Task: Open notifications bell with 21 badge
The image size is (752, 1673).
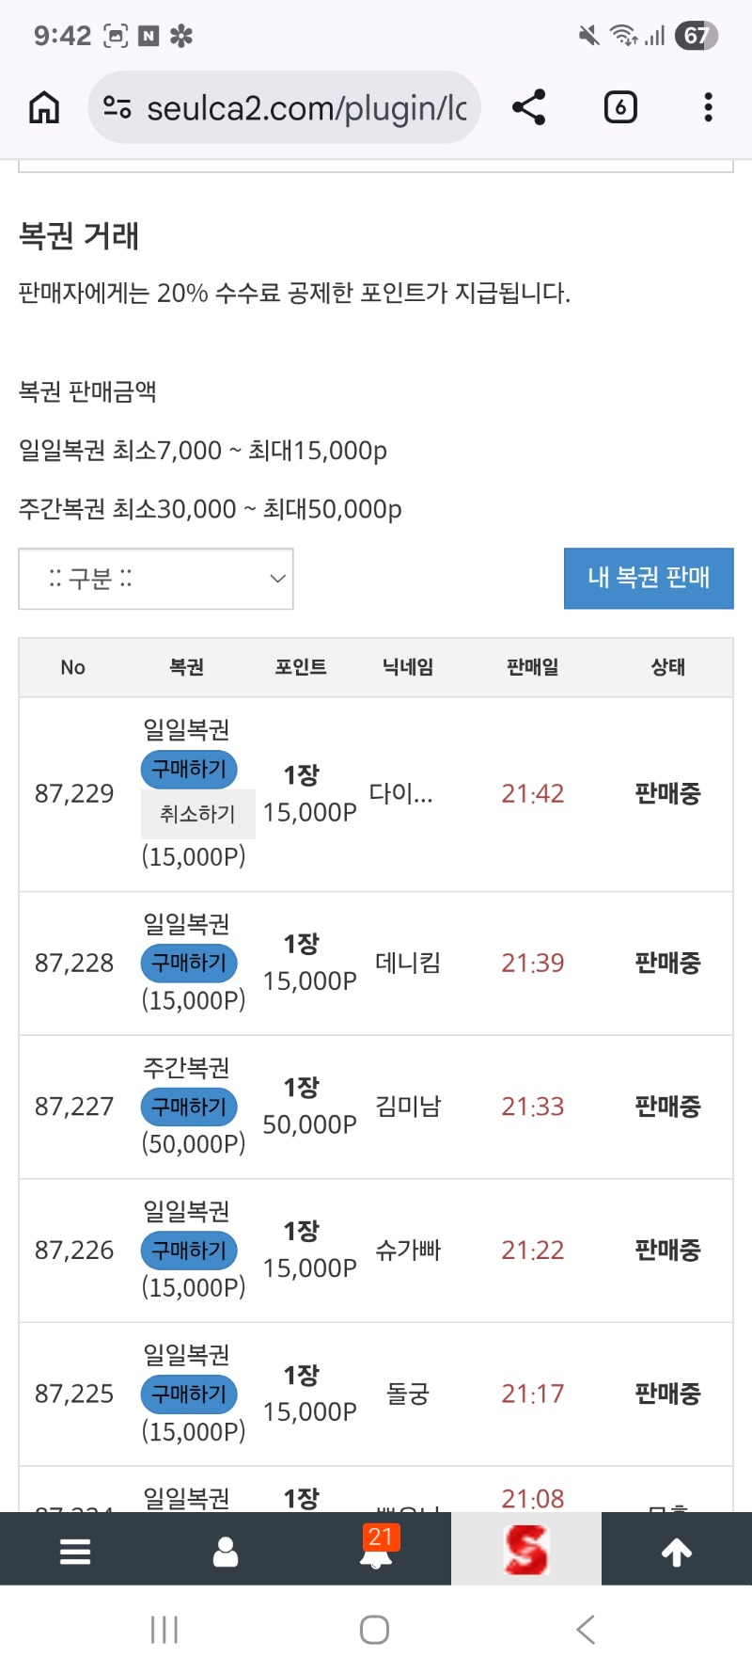Action: pos(378,1548)
